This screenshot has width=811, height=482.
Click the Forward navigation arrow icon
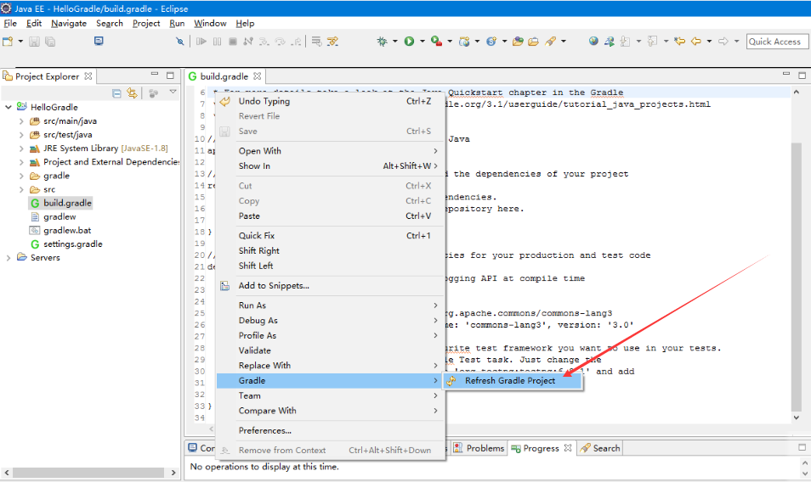723,42
